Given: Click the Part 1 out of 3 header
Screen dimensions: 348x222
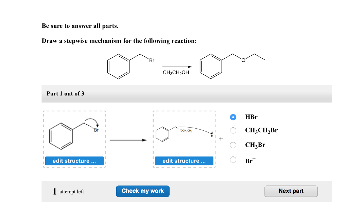Looking at the screenshot, I should click(x=65, y=93).
